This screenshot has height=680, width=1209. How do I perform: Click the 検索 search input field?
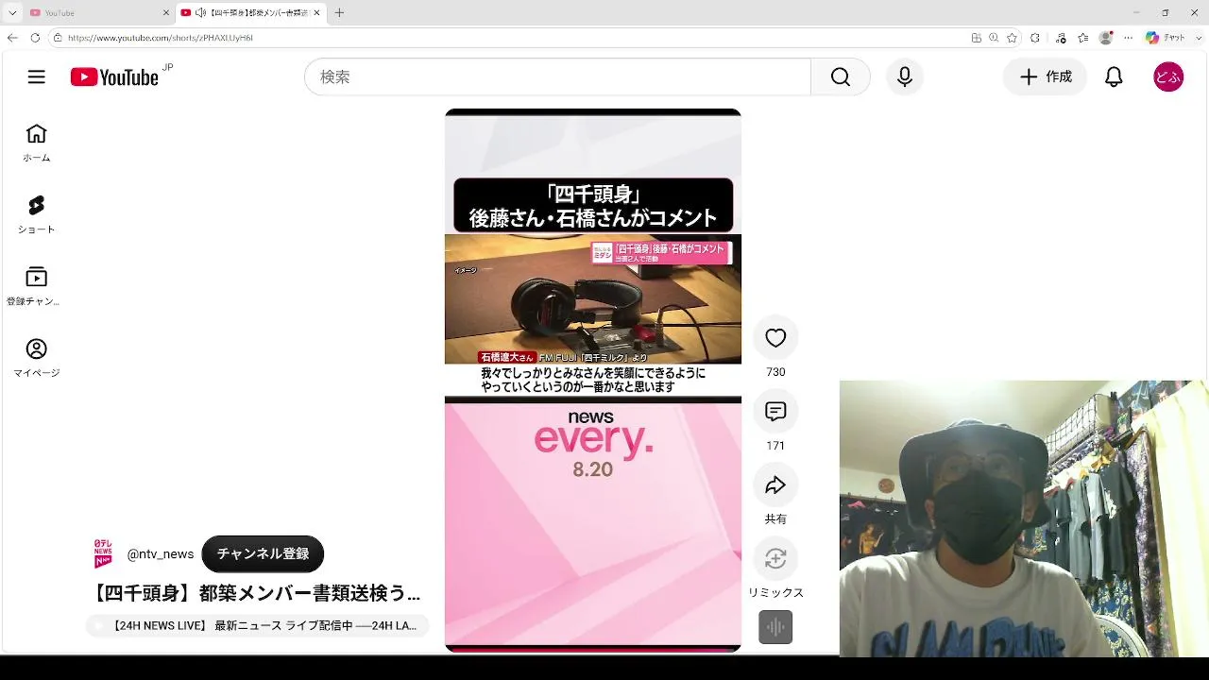coord(557,77)
